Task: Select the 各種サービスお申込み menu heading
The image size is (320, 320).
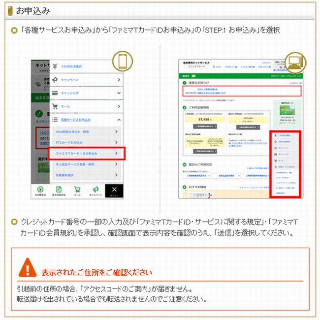Action: tap(75, 120)
